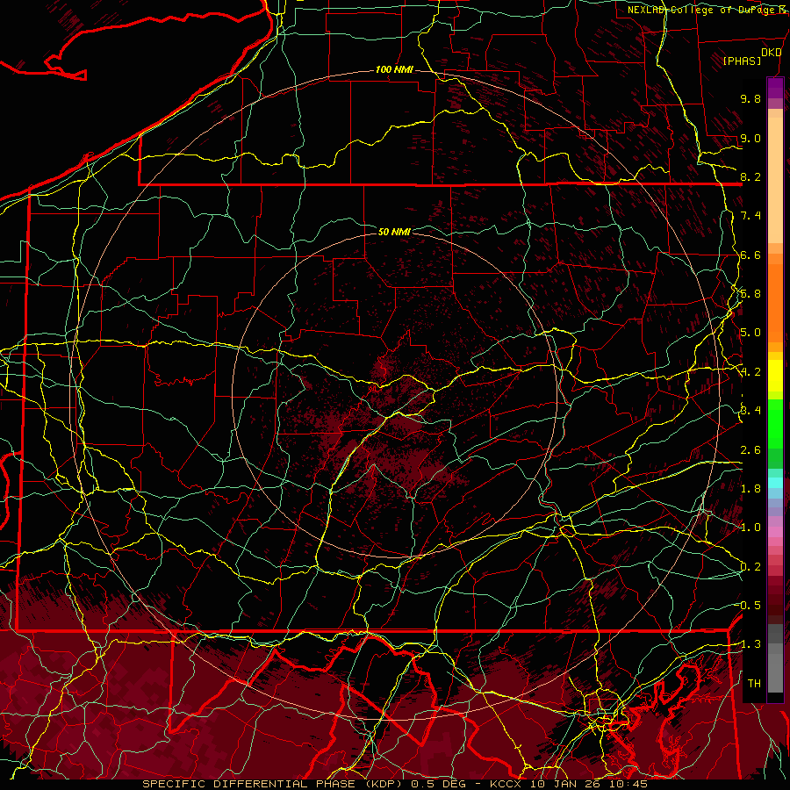Screen dimensions: 790x790
Task: Click the "SPECIFIC DIFFERENTIAL PHASE (KDP)" caption
Action: point(275,784)
